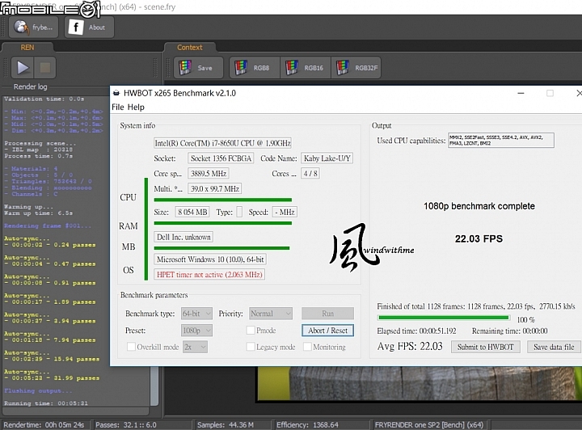This screenshot has width=582, height=430.
Task: Open the Help menu in HWBOT
Action: pyautogui.click(x=136, y=107)
